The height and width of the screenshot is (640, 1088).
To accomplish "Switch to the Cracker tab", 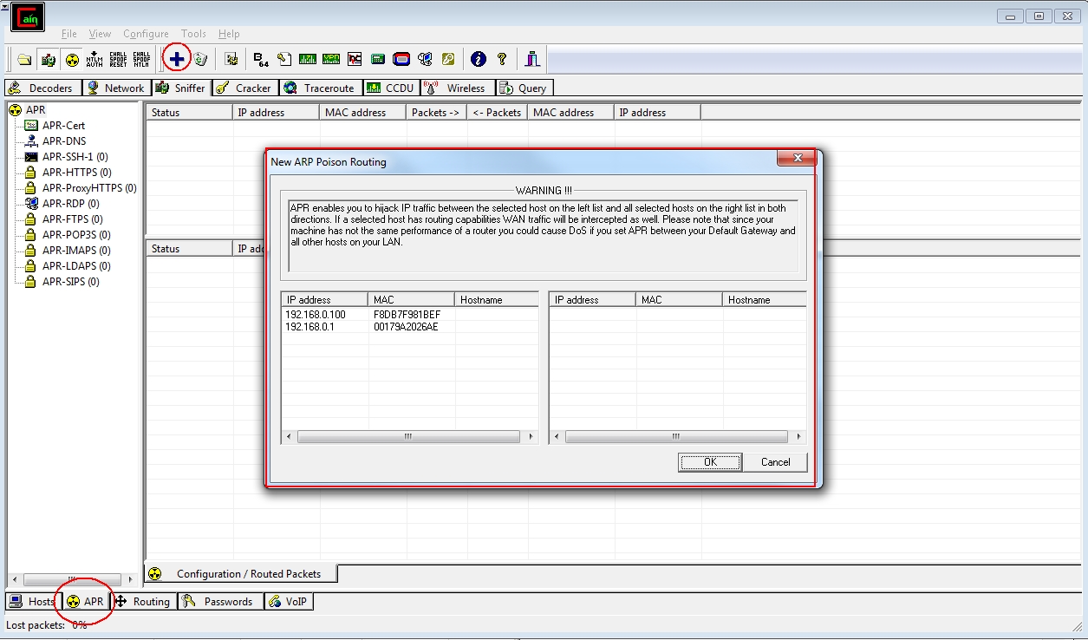I will 244,88.
